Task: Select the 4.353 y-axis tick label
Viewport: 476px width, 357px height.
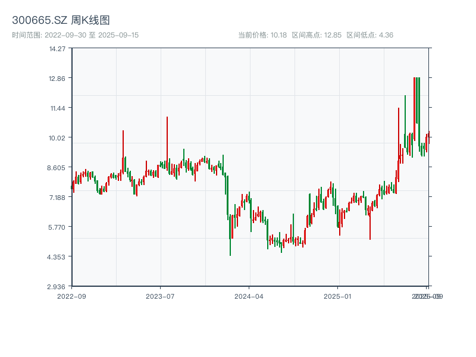Action: click(57, 256)
